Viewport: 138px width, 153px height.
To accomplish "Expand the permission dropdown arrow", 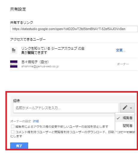I will (131, 108).
